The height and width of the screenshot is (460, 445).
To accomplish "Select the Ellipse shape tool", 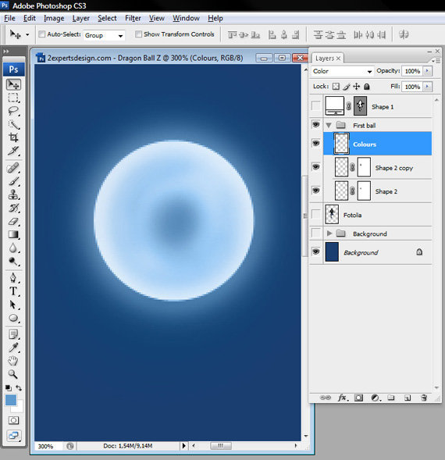I will coord(13,318).
